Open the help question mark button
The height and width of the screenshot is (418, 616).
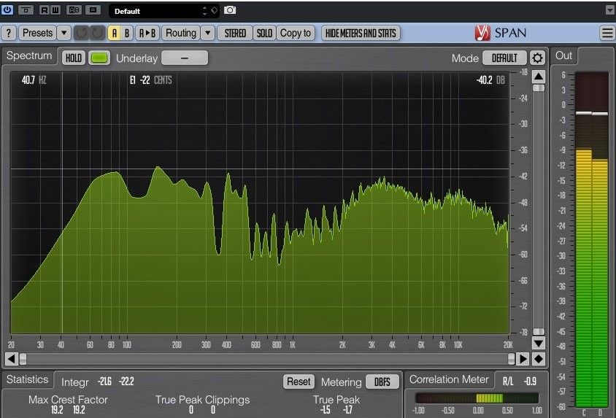pos(9,33)
